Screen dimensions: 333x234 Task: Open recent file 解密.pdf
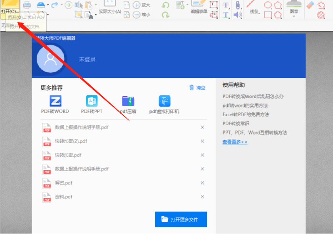click(64, 183)
